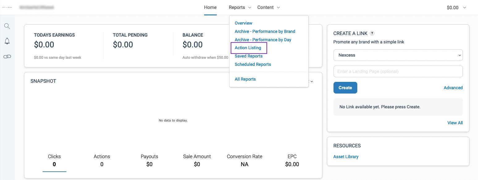
Task: Go to the Home tab
Action: (210, 7)
